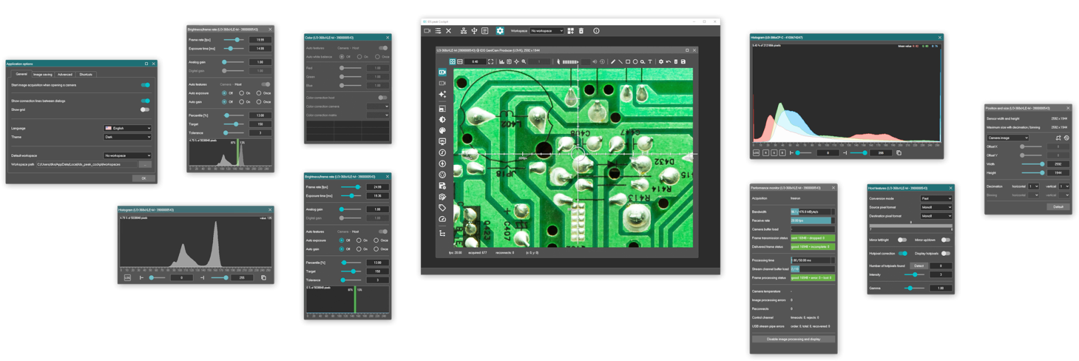
Task: Open the Destination pixel format dropdown
Action: [936, 216]
